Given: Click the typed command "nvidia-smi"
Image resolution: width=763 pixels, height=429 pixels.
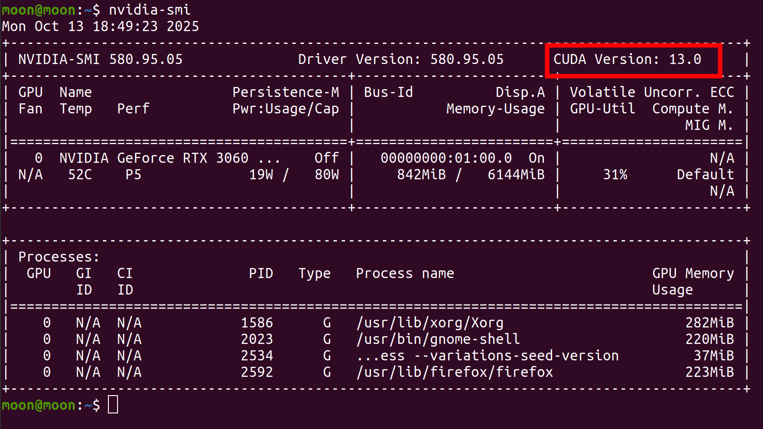Looking at the screenshot, I should (150, 10).
